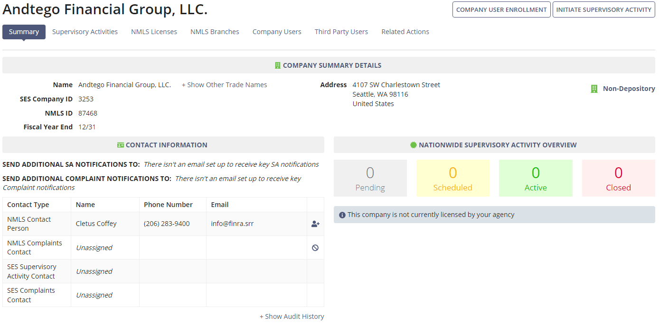Click the green icon on Supervisory Activity Overview header
Viewport: 659px width, 325px height.
tap(413, 144)
